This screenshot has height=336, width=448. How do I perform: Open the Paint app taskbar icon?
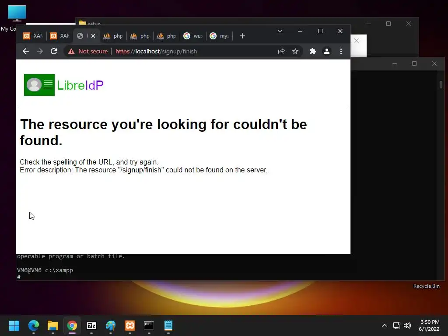(111, 325)
